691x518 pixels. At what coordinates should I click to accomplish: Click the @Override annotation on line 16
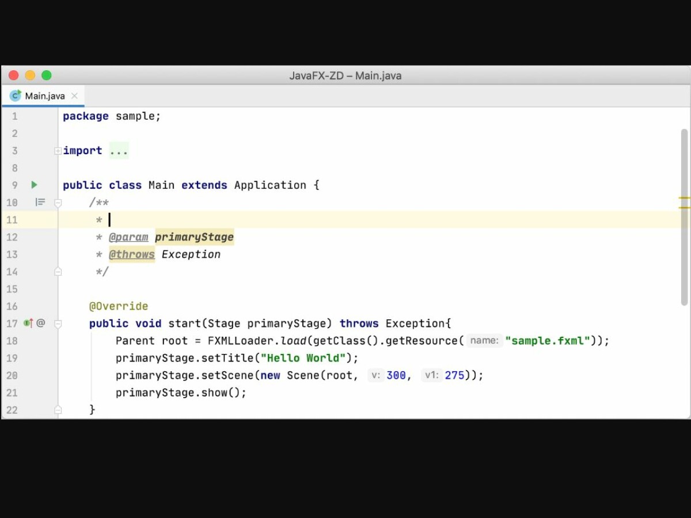click(x=119, y=306)
